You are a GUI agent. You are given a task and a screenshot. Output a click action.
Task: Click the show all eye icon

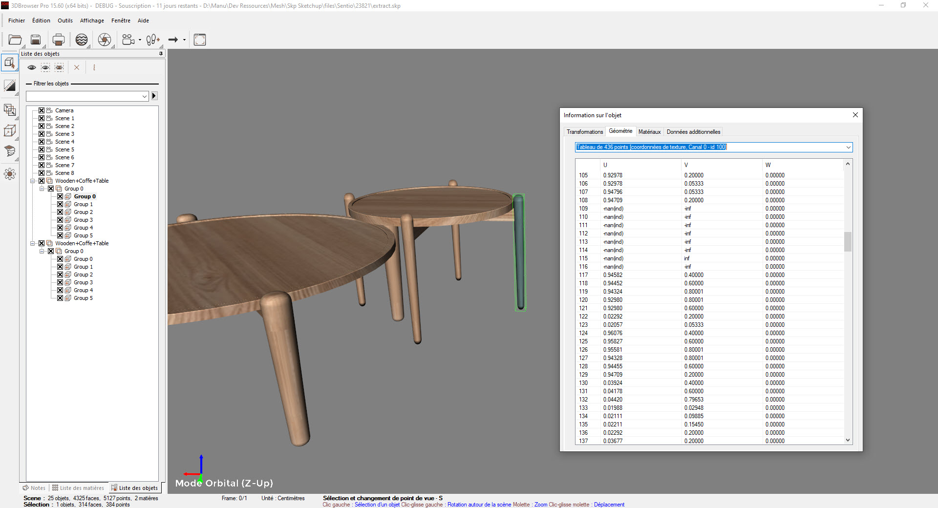coord(32,67)
